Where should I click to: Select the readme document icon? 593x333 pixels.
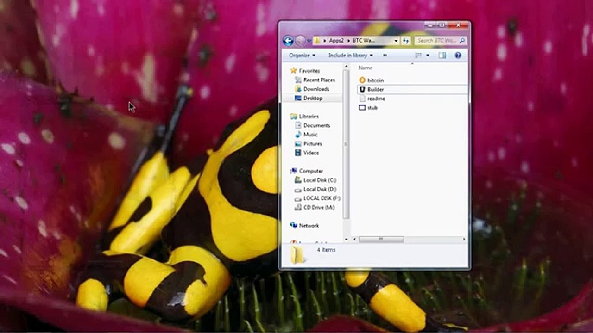tap(362, 99)
